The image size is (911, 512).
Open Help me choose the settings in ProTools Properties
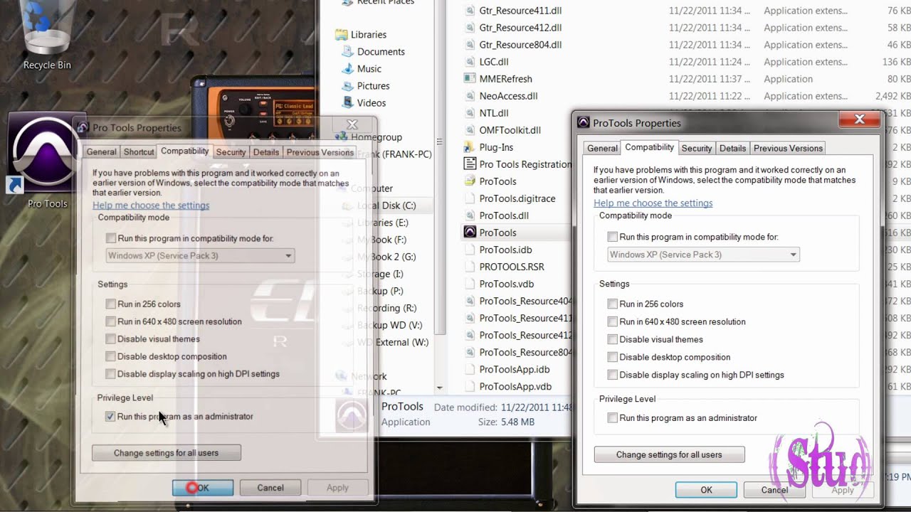[x=653, y=203]
